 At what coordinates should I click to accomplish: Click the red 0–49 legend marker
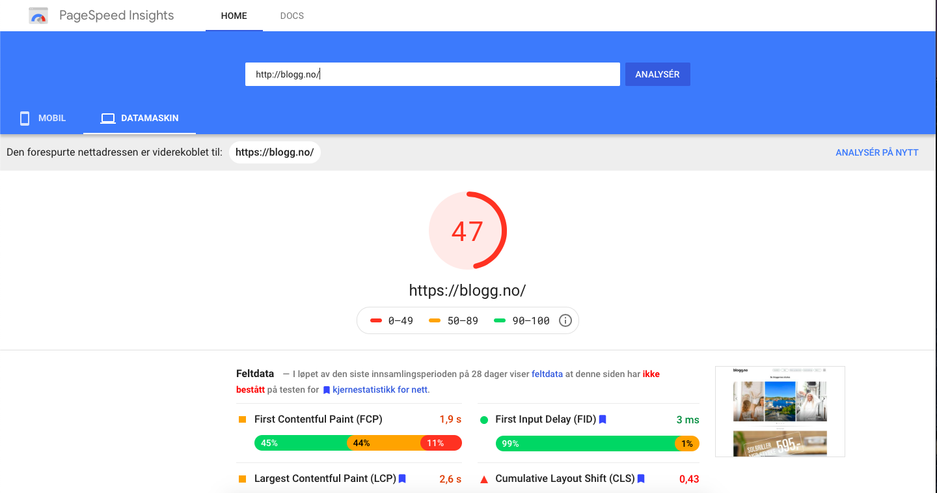pos(375,320)
